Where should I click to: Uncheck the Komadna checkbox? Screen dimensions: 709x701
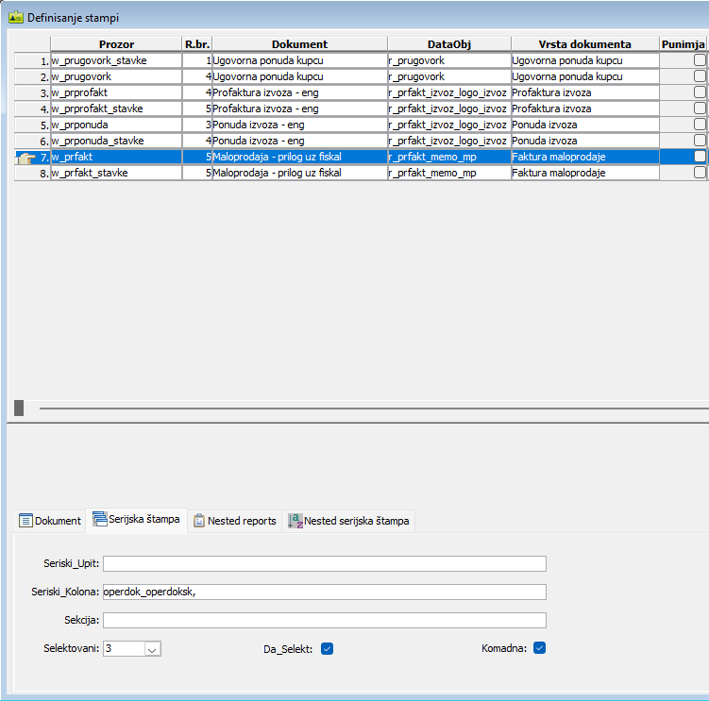pyautogui.click(x=539, y=647)
